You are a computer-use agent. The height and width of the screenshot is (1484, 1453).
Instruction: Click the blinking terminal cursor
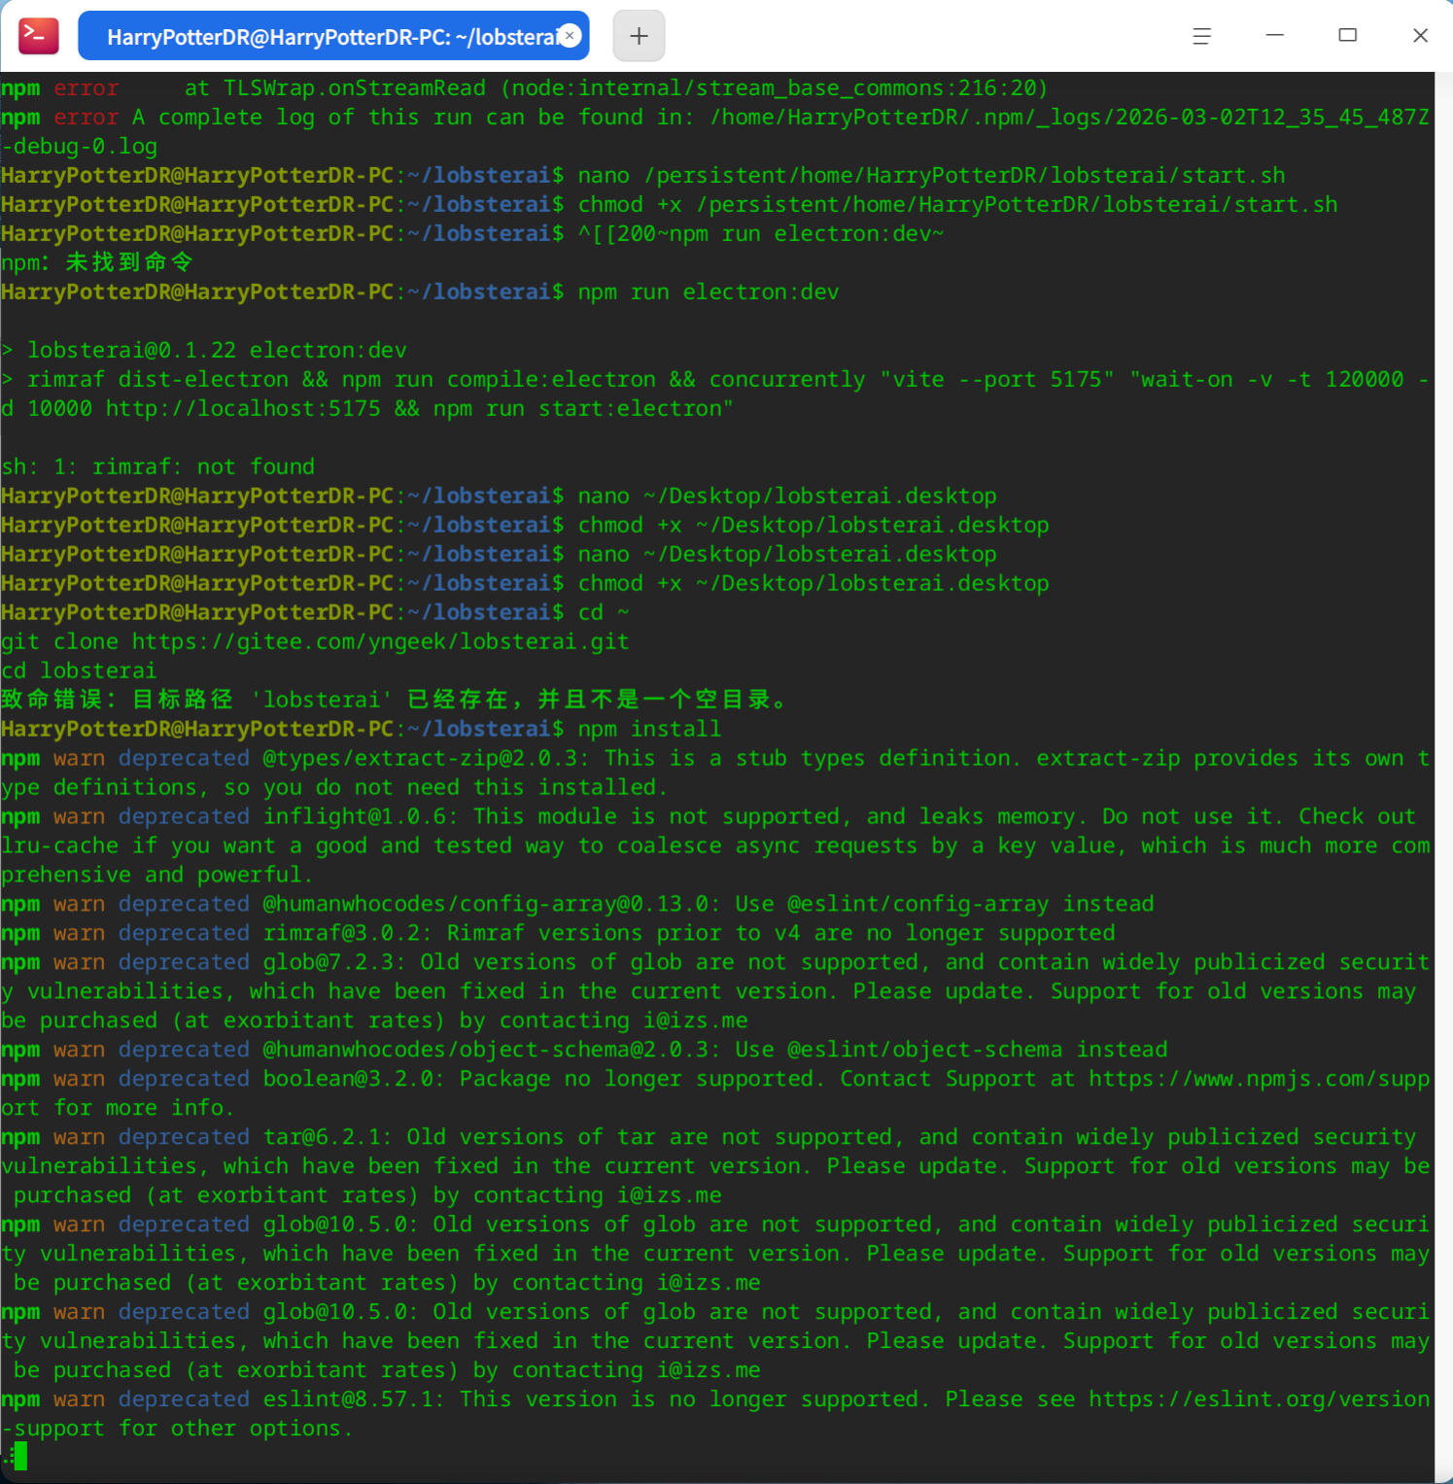click(x=20, y=1457)
